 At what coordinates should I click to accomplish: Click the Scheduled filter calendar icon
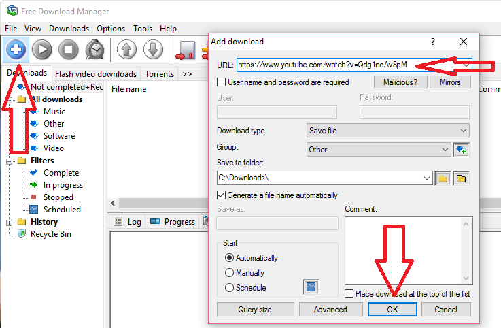point(33,210)
